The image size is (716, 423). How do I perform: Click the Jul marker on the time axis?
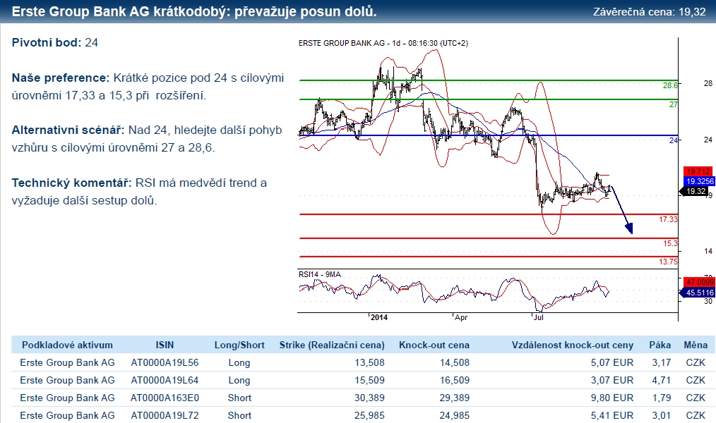(539, 317)
